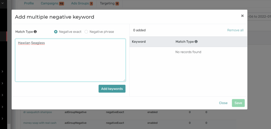
Task: Click the Save button
Action: pos(238,103)
